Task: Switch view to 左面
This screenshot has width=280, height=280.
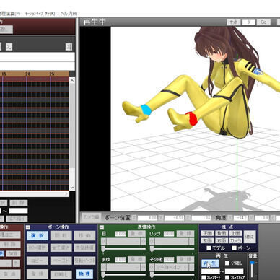Action: click(207, 240)
